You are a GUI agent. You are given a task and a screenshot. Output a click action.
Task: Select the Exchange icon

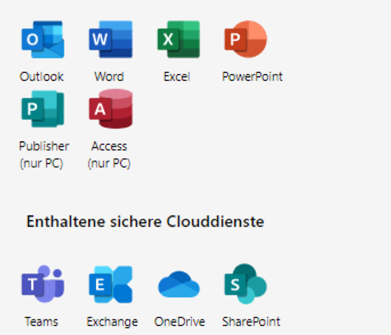[x=111, y=284]
